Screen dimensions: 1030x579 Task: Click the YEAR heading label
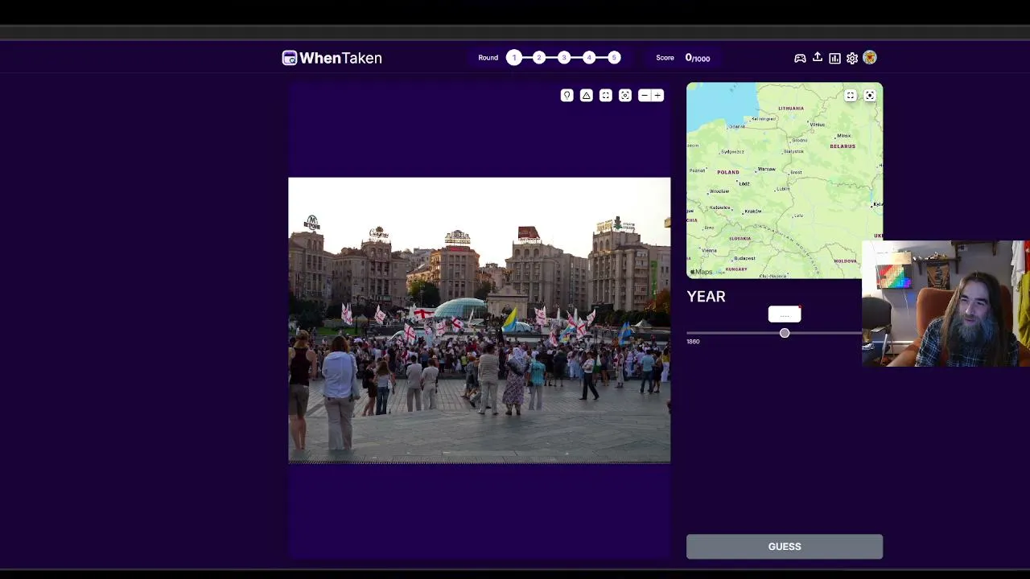(706, 297)
